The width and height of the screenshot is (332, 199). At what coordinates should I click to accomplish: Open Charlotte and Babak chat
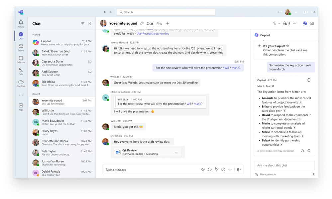pyautogui.click(x=61, y=143)
